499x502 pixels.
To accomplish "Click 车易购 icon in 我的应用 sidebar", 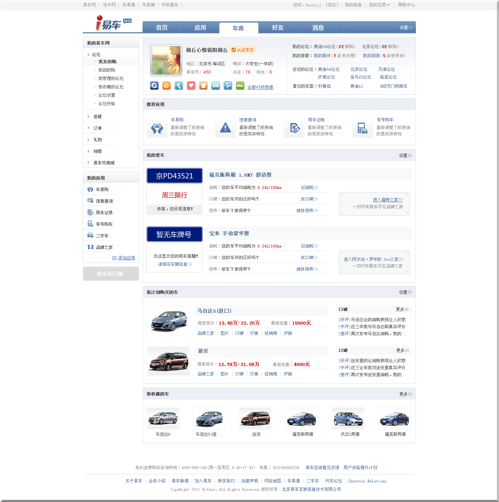I will point(90,189).
